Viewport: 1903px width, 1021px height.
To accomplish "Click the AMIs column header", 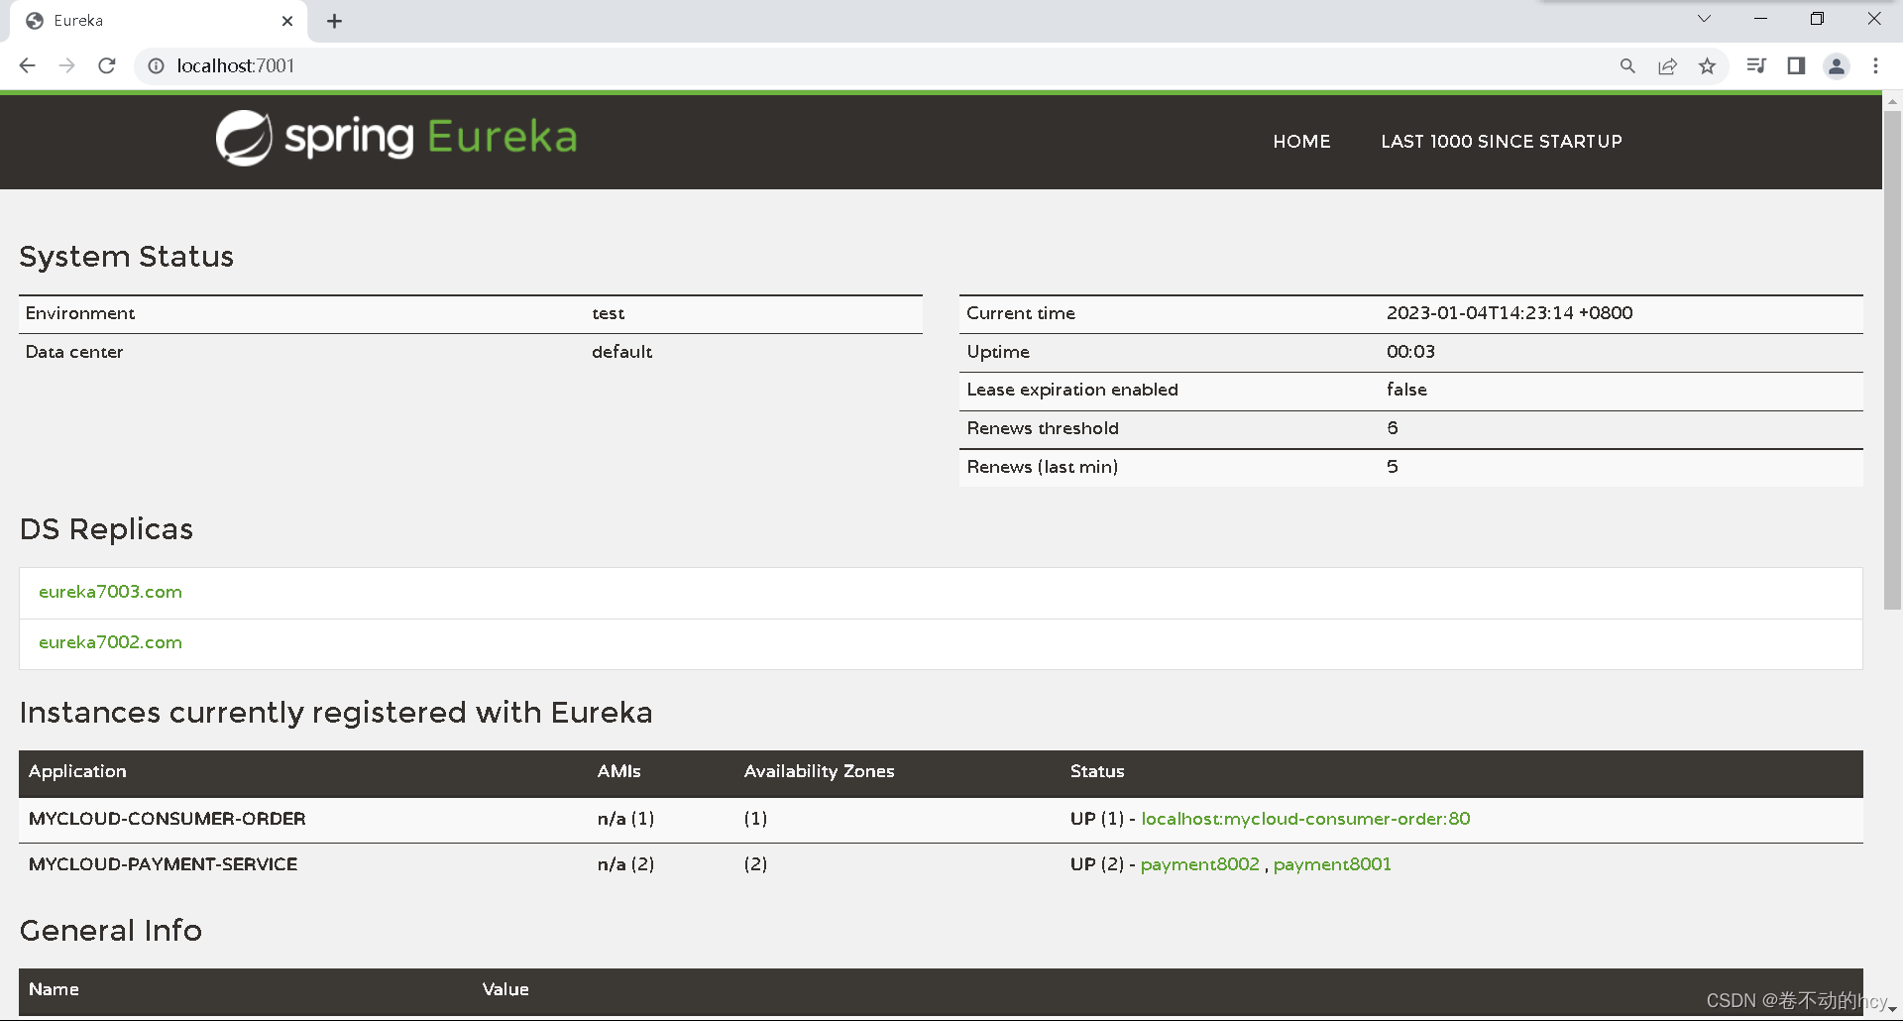I will tap(618, 771).
